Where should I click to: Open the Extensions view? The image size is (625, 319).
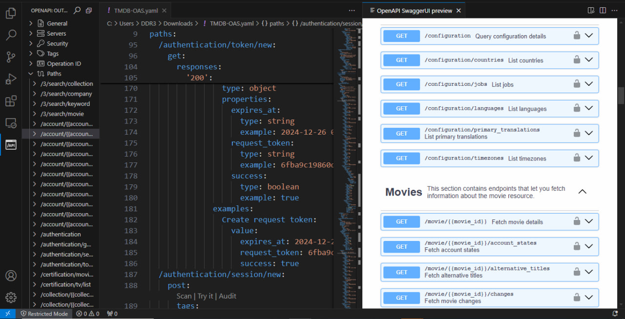click(11, 101)
